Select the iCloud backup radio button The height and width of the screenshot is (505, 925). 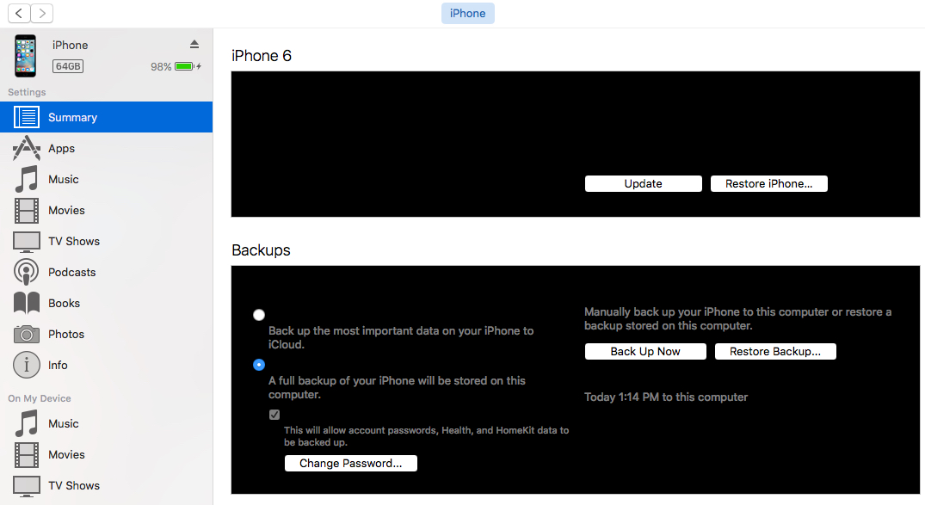(x=258, y=315)
